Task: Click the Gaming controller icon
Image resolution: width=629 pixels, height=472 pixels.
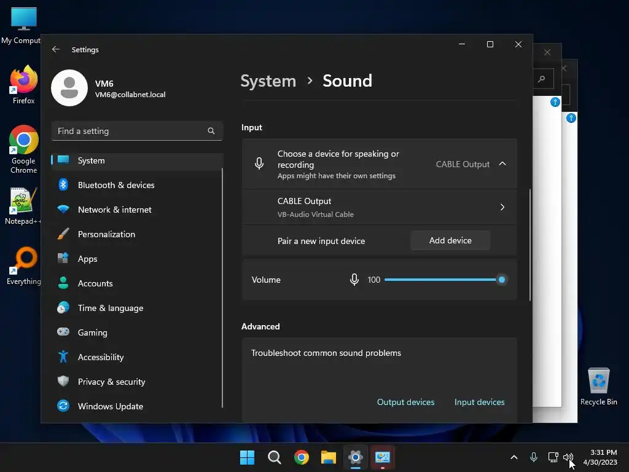Action: click(63, 332)
